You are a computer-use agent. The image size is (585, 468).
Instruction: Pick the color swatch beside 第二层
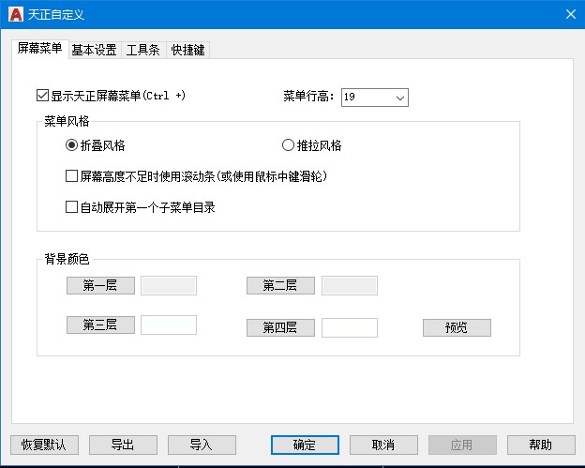point(350,285)
